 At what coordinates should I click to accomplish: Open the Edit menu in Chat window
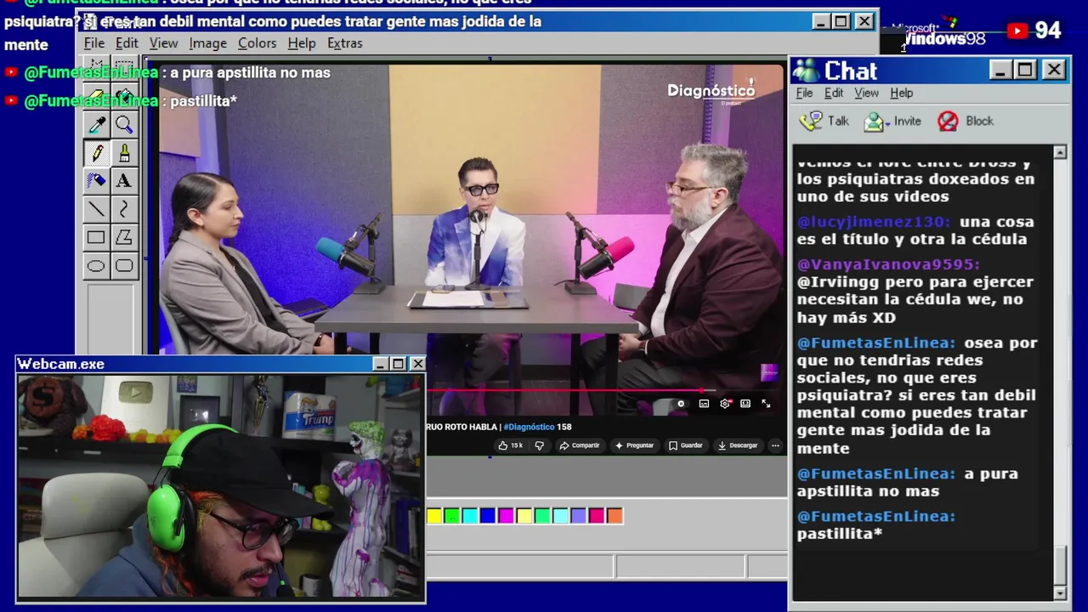pyautogui.click(x=834, y=93)
